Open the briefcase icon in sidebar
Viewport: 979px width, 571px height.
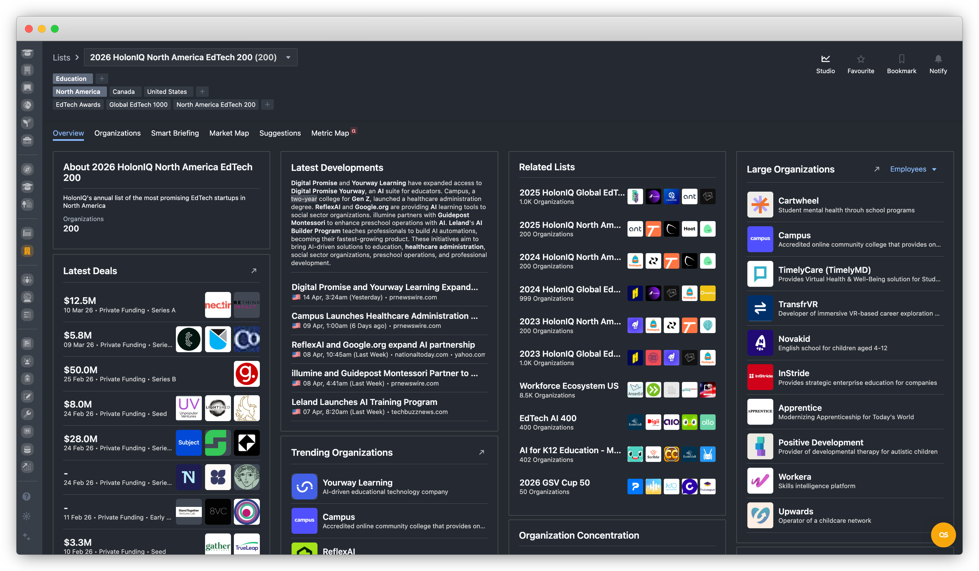27,140
